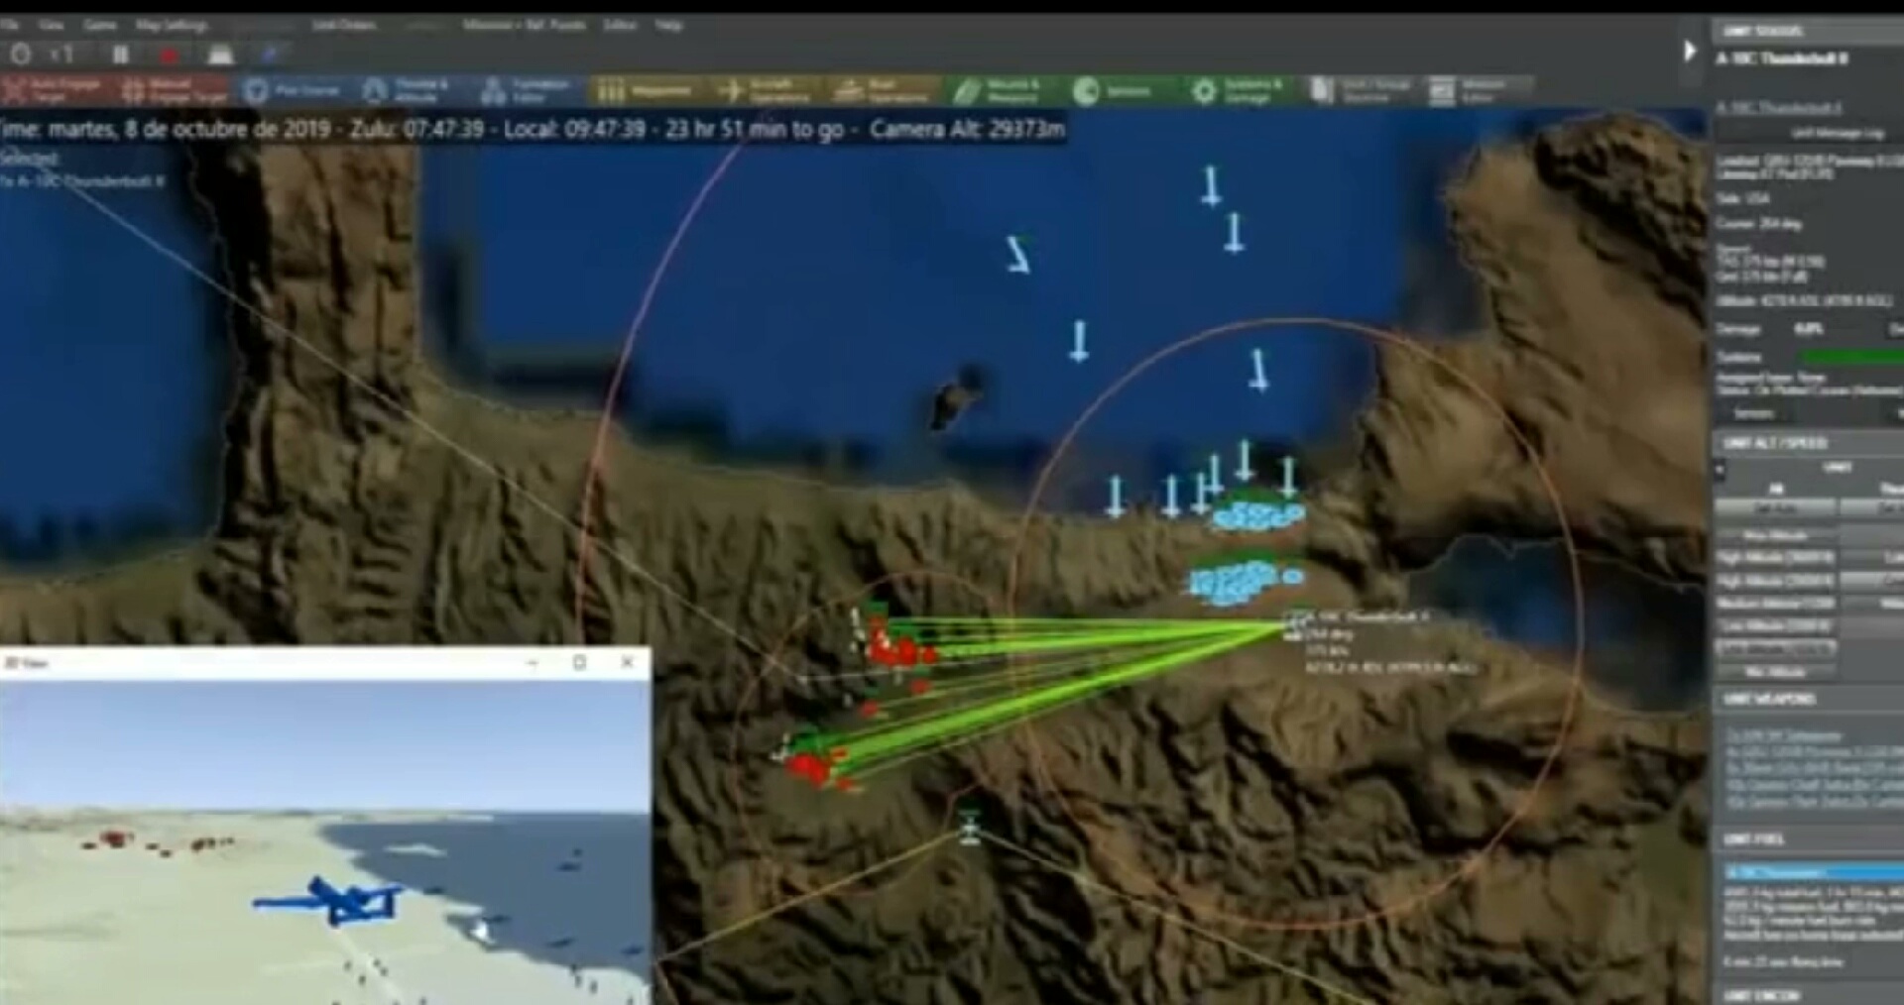
Task: Click the blue unit fuel bar
Action: click(1814, 872)
